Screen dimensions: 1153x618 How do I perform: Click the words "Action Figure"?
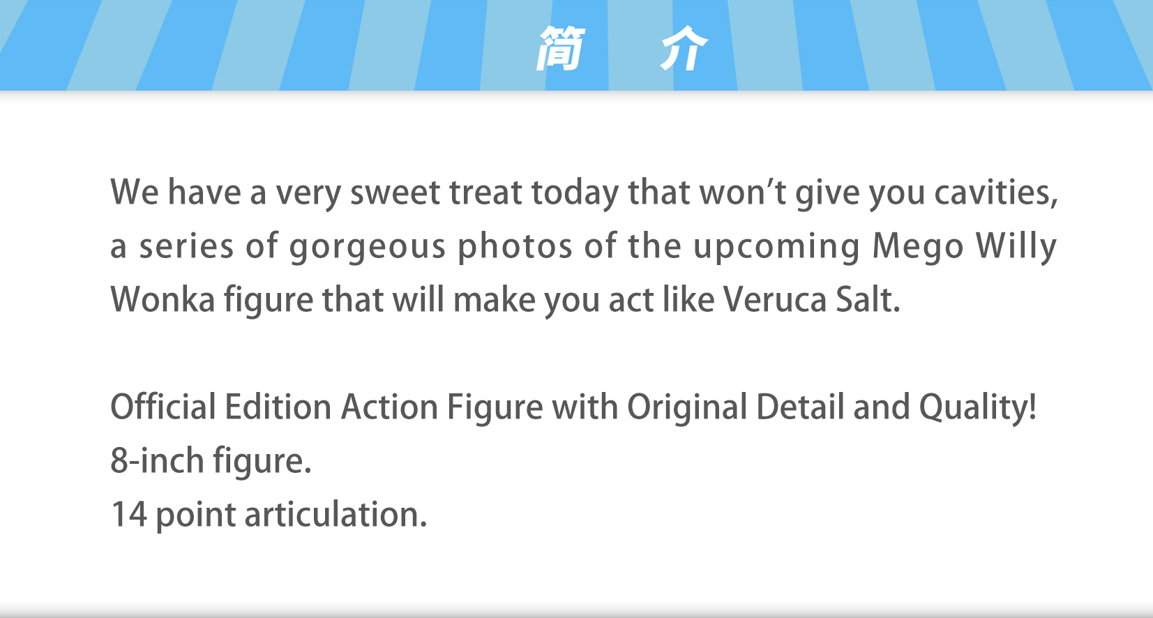click(442, 407)
